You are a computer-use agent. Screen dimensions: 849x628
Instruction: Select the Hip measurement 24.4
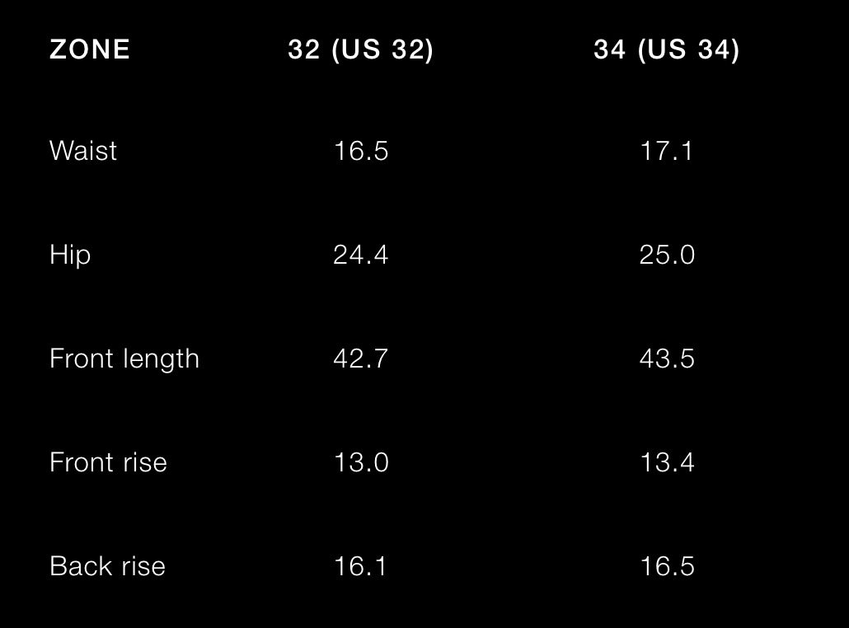click(x=360, y=255)
